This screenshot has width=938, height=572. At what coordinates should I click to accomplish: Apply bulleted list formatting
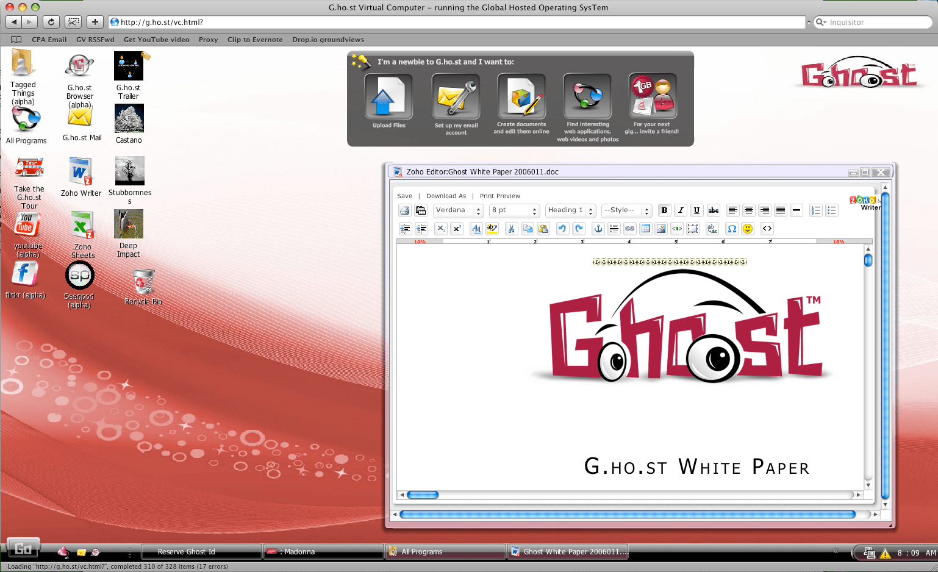point(831,210)
